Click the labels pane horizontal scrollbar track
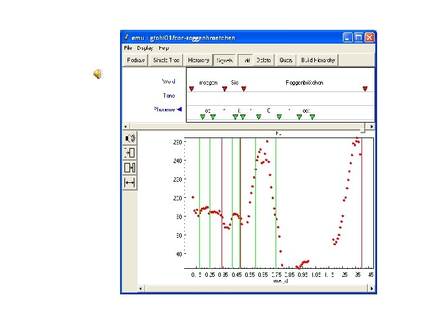The image size is (448, 336). pyautogui.click(x=248, y=126)
